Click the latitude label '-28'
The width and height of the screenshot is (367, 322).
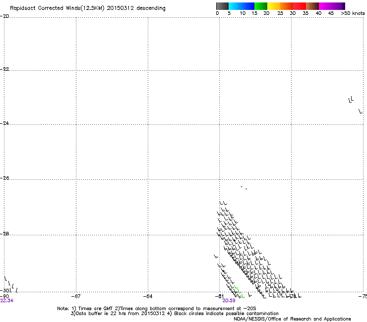[x=4, y=234]
